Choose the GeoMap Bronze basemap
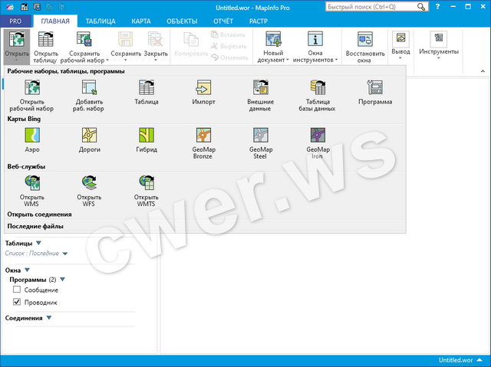Viewport: 491px width, 367px height. tap(203, 139)
